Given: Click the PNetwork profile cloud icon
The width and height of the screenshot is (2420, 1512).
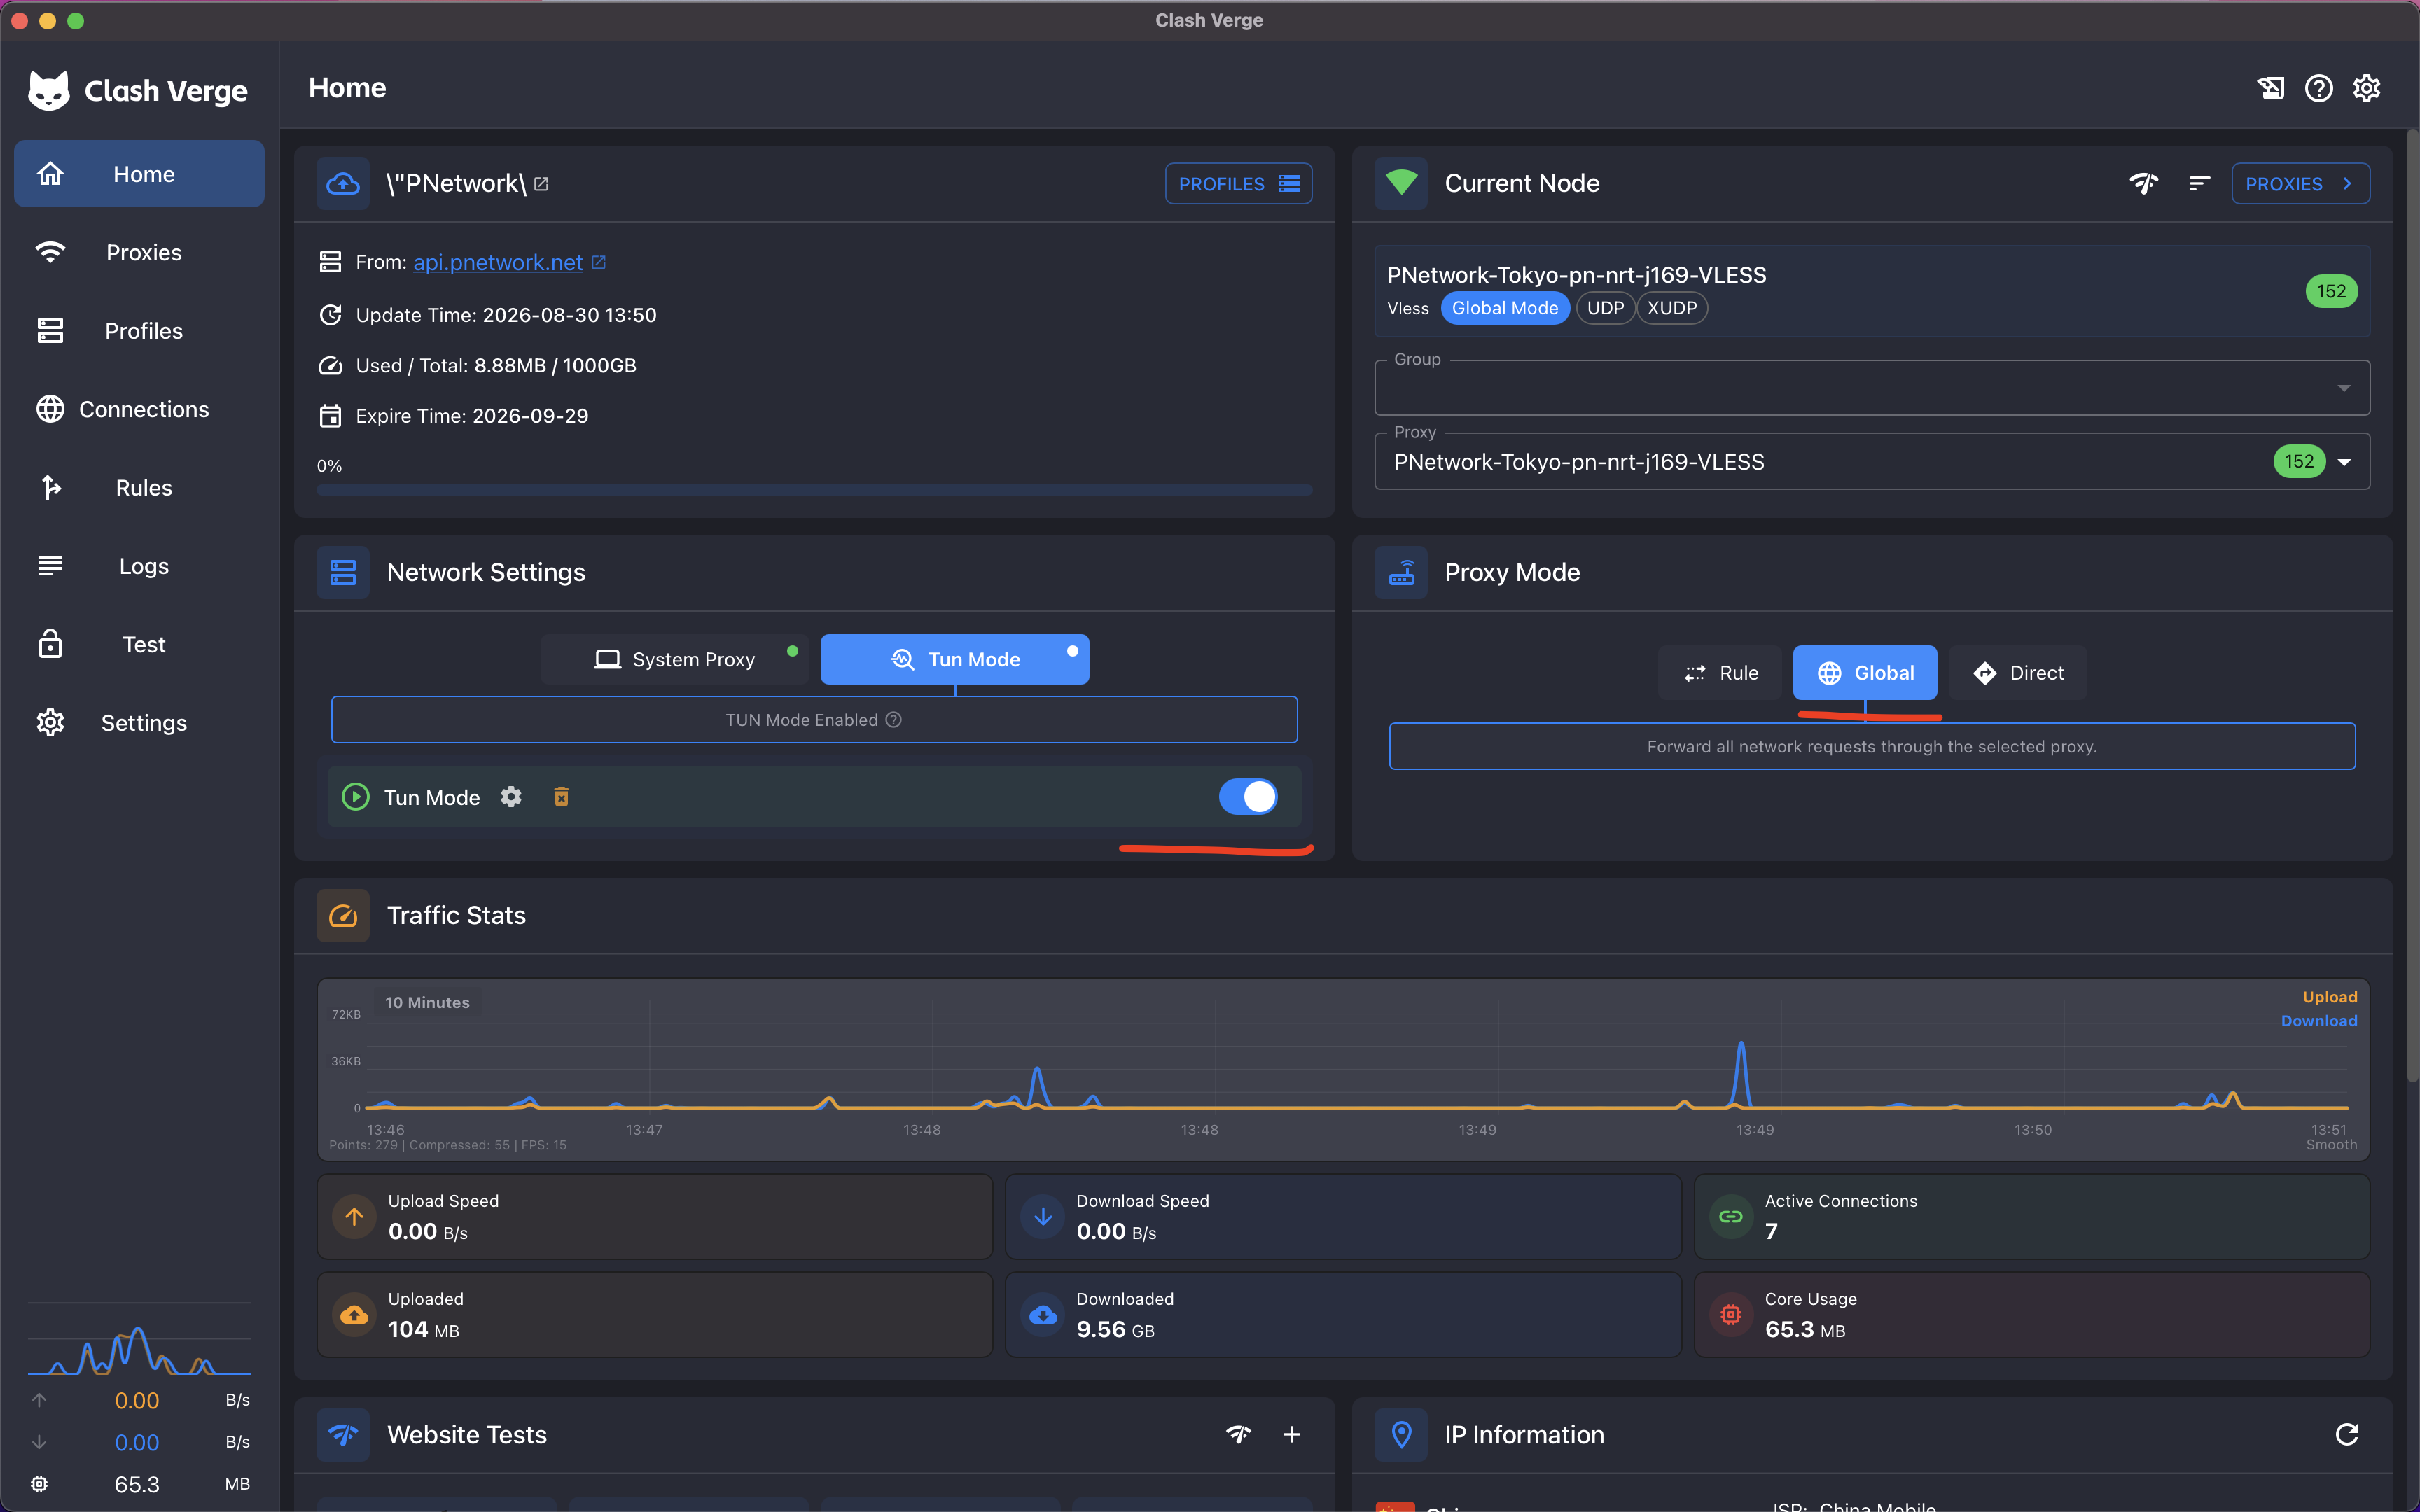Looking at the screenshot, I should click(343, 183).
